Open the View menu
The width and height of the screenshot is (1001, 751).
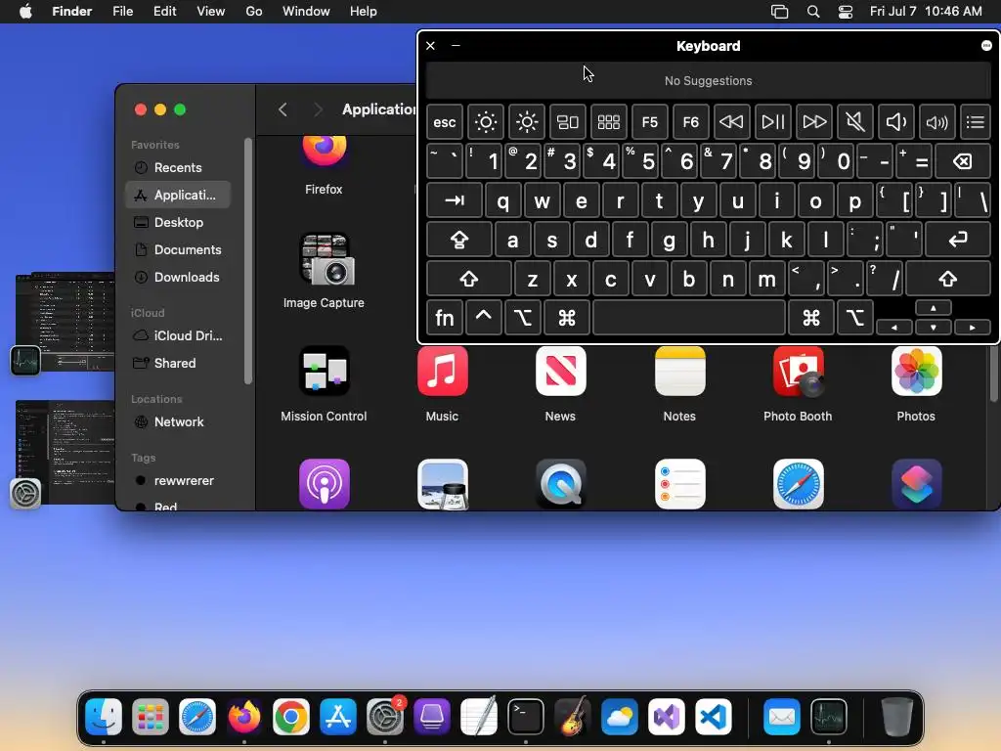click(x=211, y=12)
